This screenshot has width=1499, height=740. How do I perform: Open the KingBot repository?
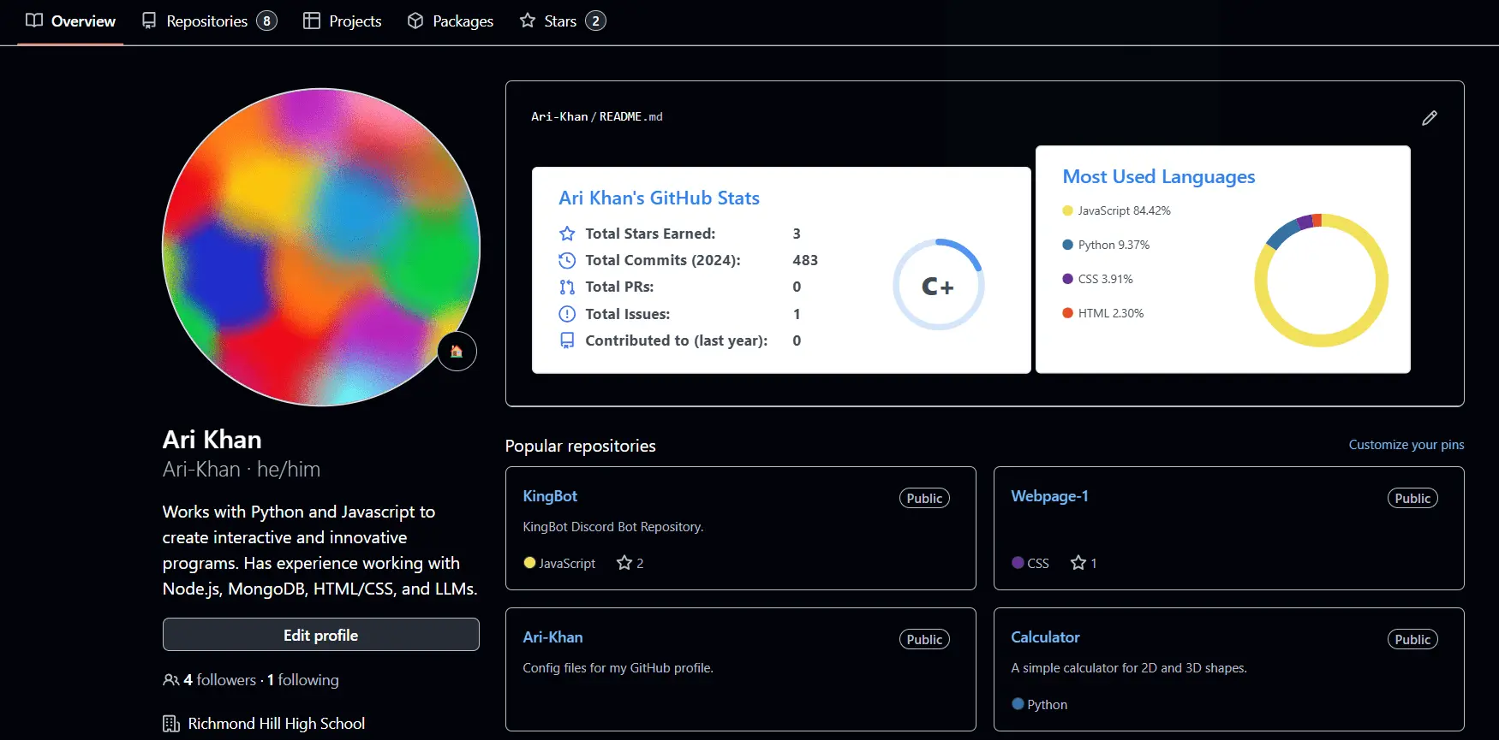[x=550, y=496]
